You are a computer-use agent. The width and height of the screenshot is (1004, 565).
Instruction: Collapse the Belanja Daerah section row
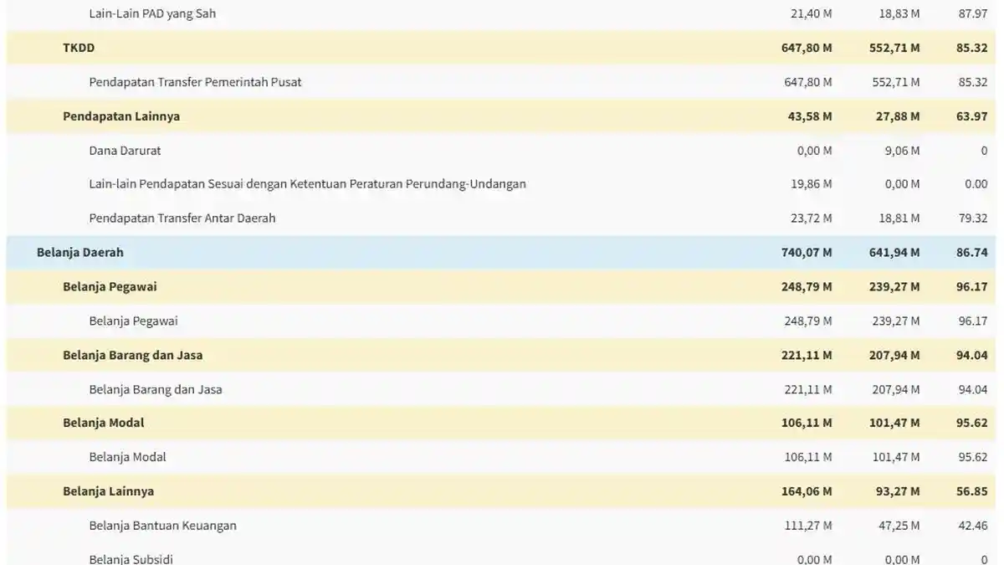[501, 252]
